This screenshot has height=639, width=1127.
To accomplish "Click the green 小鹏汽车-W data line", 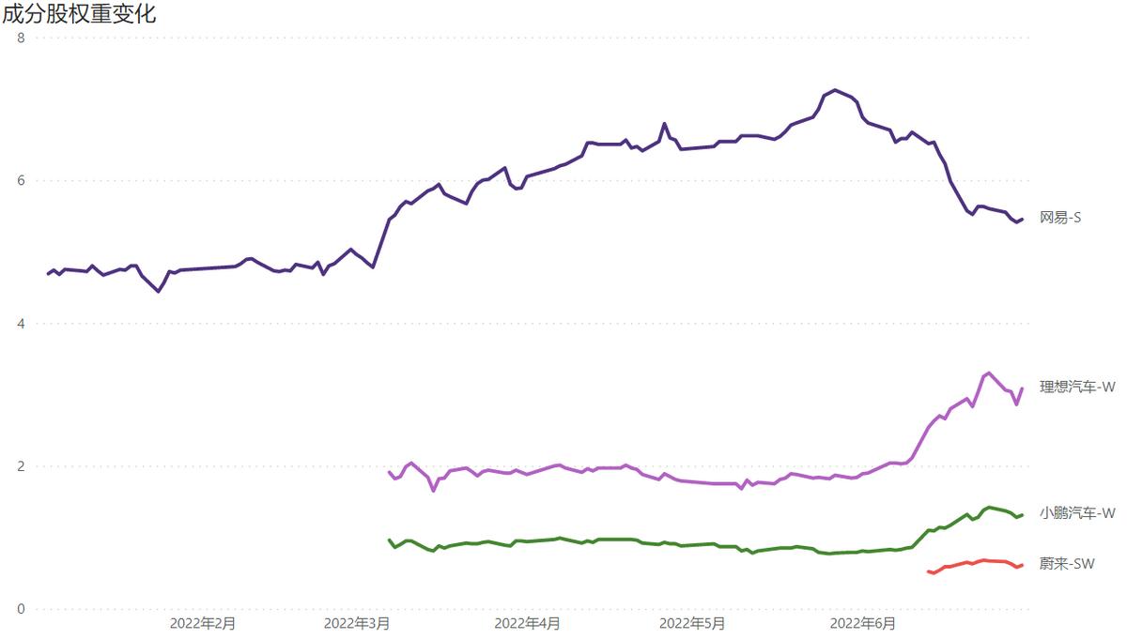I will pyautogui.click(x=657, y=543).
